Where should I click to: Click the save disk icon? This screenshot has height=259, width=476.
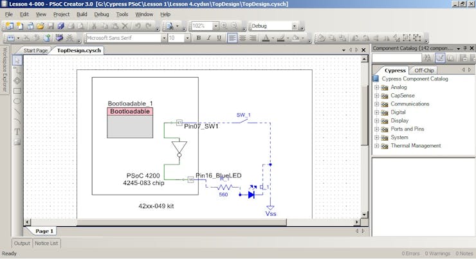coord(51,26)
